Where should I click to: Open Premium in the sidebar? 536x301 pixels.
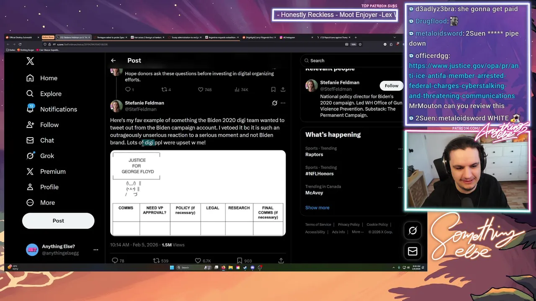(46, 171)
